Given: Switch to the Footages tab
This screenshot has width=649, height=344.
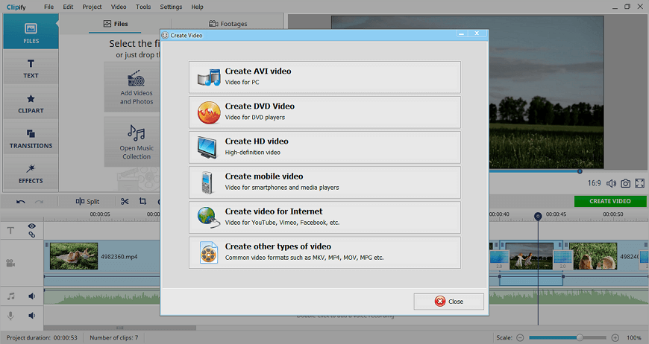Looking at the screenshot, I should (x=228, y=24).
